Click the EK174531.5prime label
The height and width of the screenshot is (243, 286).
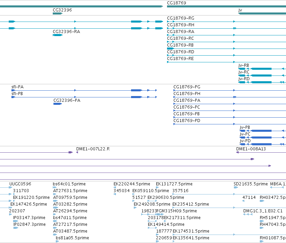pos(191,231)
